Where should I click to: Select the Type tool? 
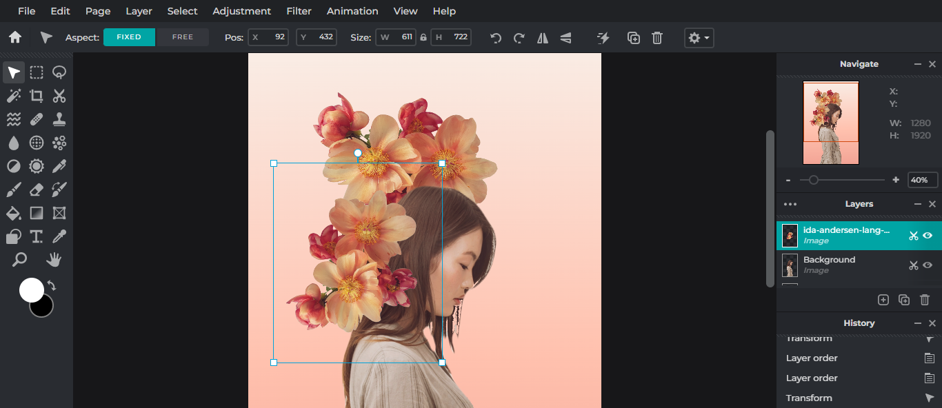point(37,236)
